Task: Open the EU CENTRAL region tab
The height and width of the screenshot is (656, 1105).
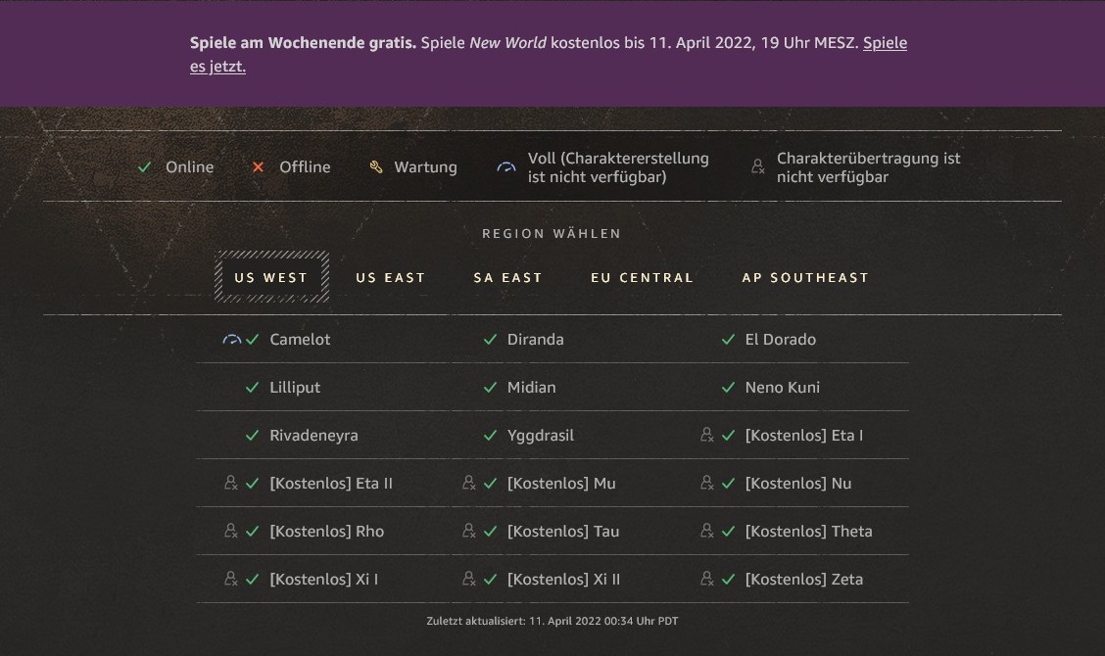Action: [642, 278]
